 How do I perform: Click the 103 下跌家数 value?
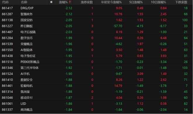tap(185, 68)
